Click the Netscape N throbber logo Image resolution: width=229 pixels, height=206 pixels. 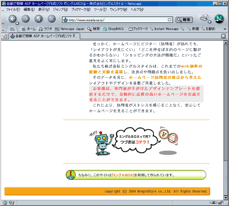tap(219, 19)
